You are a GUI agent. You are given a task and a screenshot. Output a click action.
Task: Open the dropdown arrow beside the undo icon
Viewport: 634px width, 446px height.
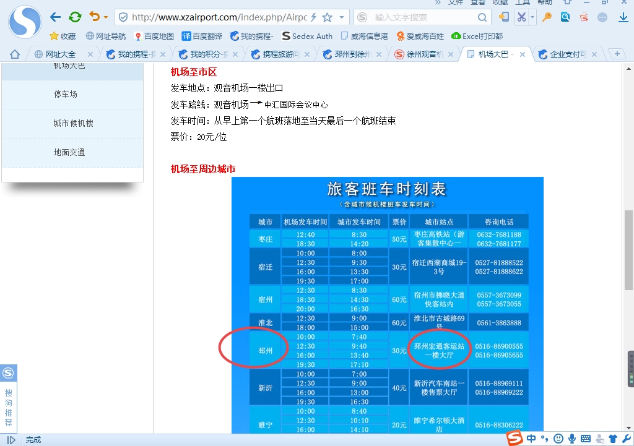pos(106,17)
